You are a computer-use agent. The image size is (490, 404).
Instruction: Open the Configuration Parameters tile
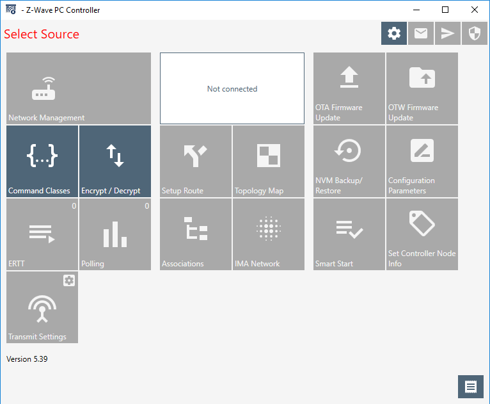pyautogui.click(x=422, y=161)
